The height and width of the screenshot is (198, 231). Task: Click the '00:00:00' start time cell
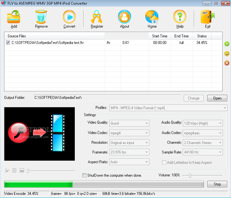(x=160, y=43)
